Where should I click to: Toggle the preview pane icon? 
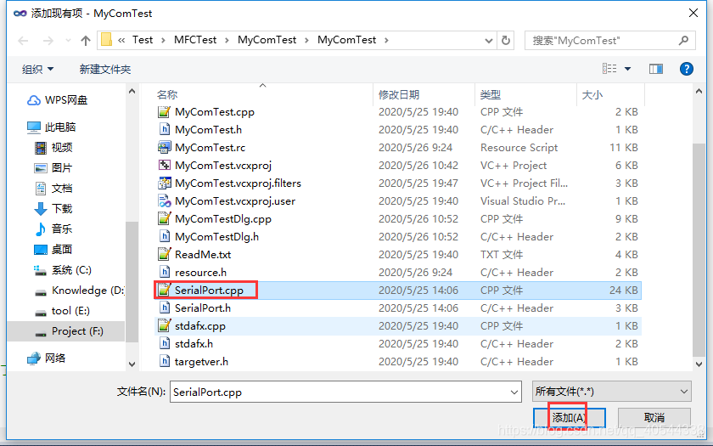pyautogui.click(x=655, y=69)
